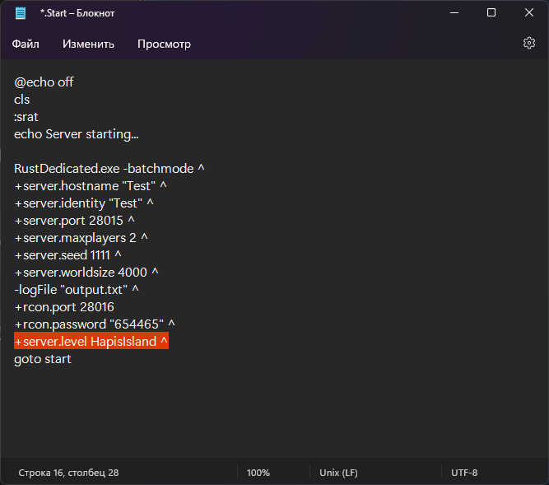Open Notepad settings gear icon

[x=529, y=44]
